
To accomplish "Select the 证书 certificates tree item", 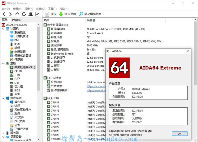I will pos(15,125).
